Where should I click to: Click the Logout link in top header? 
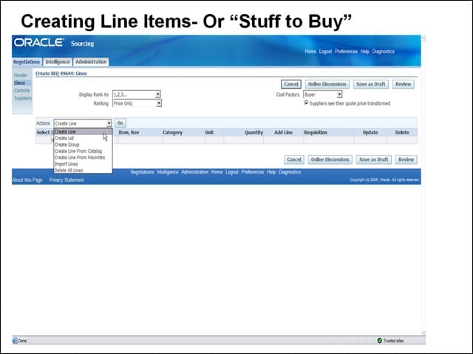tap(325, 52)
